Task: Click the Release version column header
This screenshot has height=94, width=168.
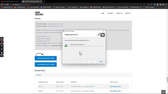Action: [43, 82]
